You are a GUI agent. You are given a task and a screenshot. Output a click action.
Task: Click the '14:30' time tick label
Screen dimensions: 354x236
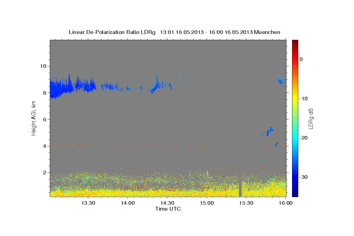tap(167, 203)
